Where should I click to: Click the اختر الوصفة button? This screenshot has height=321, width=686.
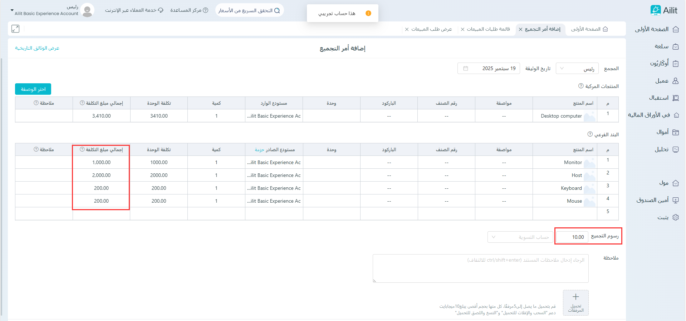pos(33,89)
